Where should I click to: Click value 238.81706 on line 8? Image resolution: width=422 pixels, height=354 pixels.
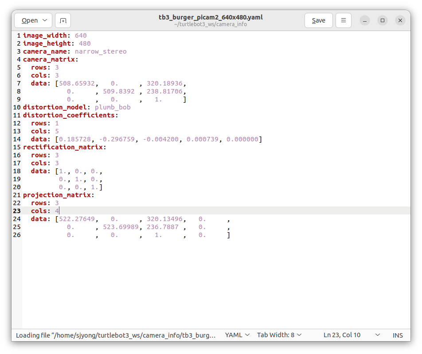(164, 91)
